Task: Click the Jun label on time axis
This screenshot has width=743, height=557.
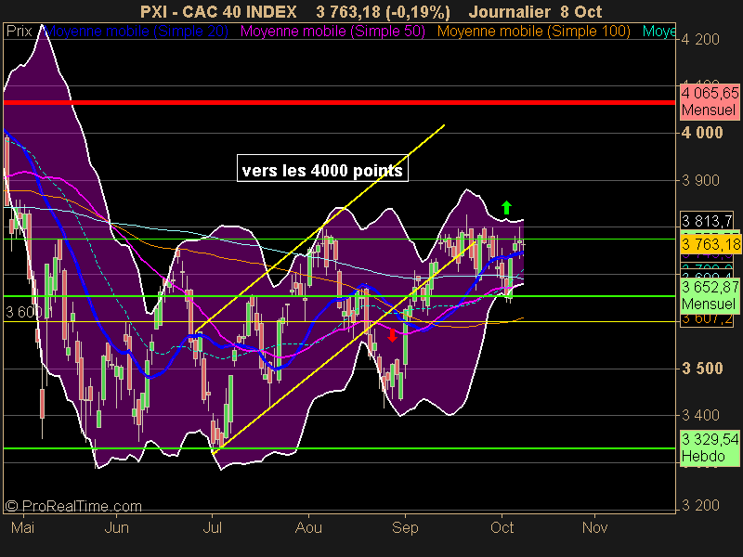Action: point(117,527)
